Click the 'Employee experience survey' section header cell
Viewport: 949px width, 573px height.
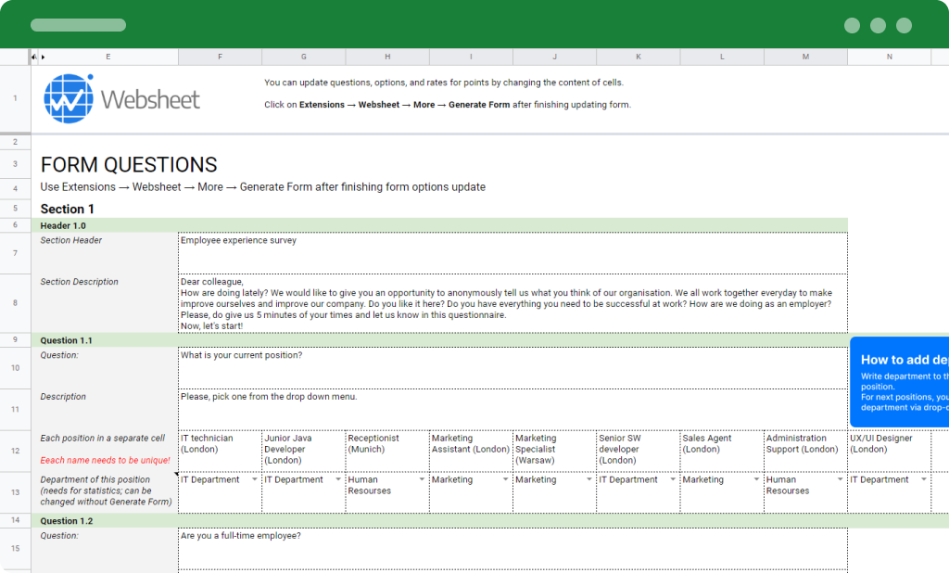coord(512,253)
